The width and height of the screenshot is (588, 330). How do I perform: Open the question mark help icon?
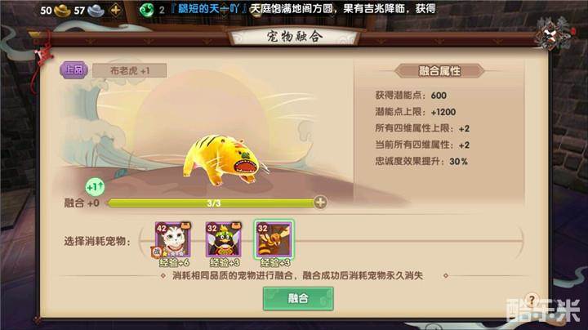532,300
